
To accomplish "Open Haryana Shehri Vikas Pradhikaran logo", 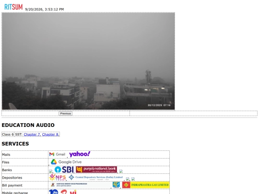I will (x=80, y=185).
